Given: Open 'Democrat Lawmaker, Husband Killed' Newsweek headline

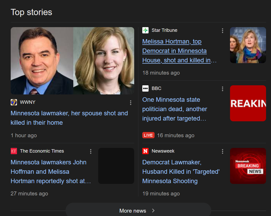Looking at the screenshot, I should 181,172.
